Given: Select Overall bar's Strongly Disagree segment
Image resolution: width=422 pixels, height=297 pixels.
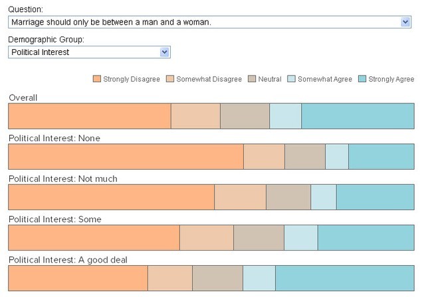Looking at the screenshot, I should [90, 116].
